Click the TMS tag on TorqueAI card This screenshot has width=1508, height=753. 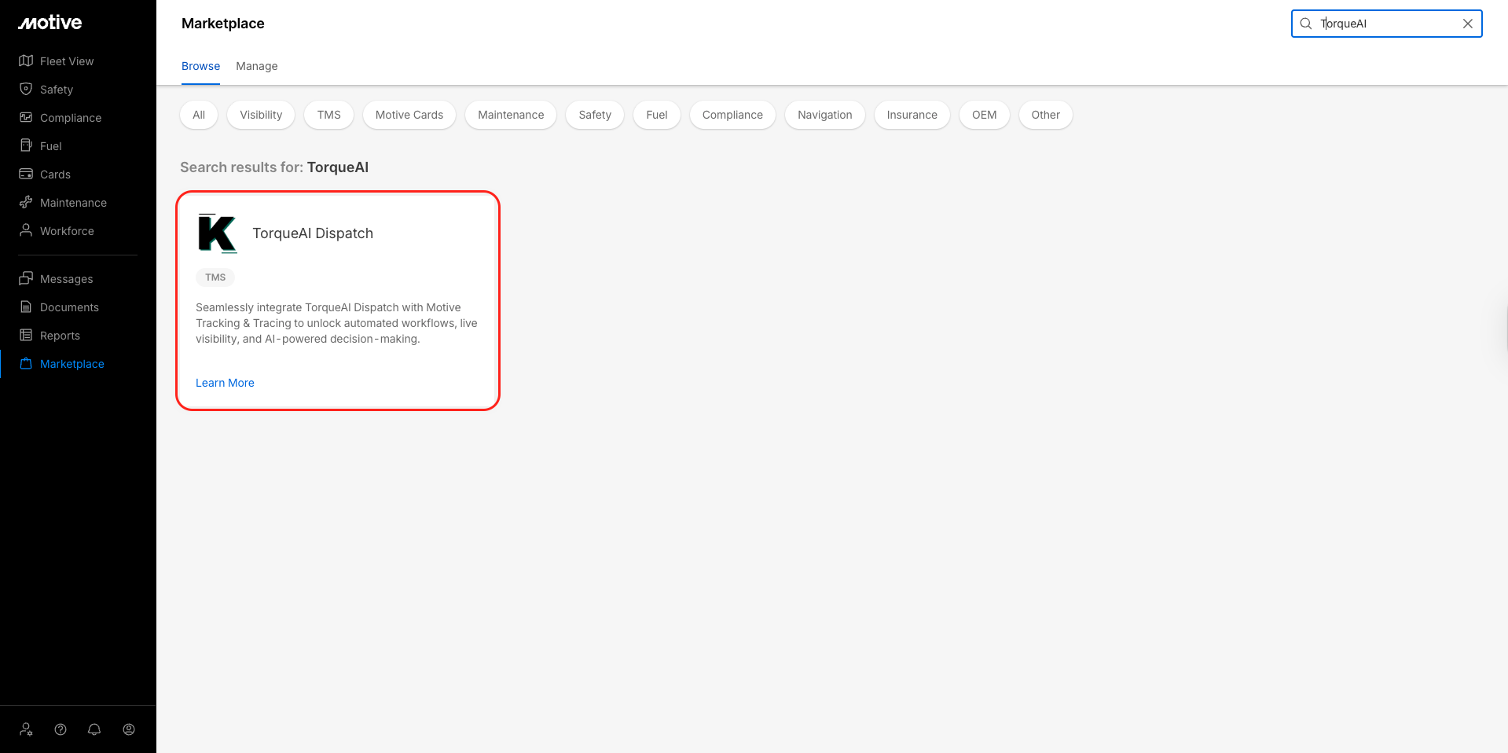tap(215, 277)
